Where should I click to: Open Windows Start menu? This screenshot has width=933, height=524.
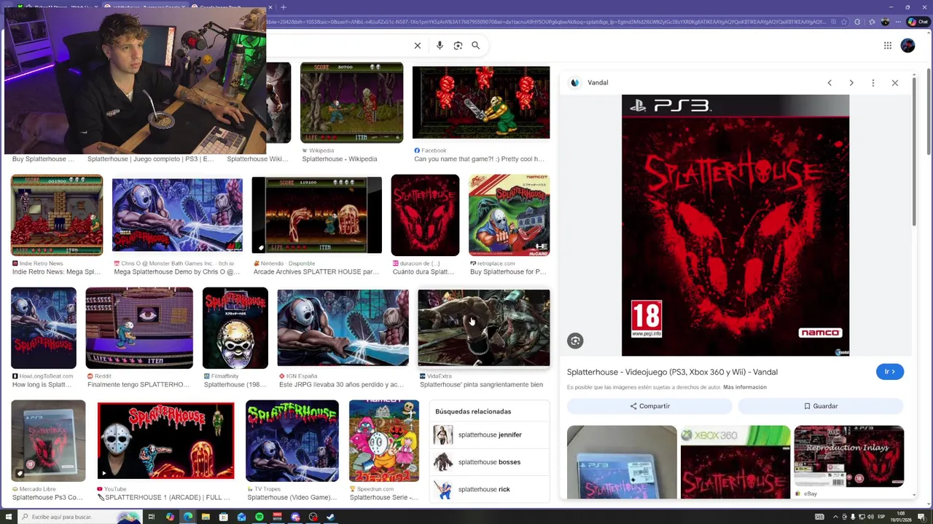click(8, 517)
